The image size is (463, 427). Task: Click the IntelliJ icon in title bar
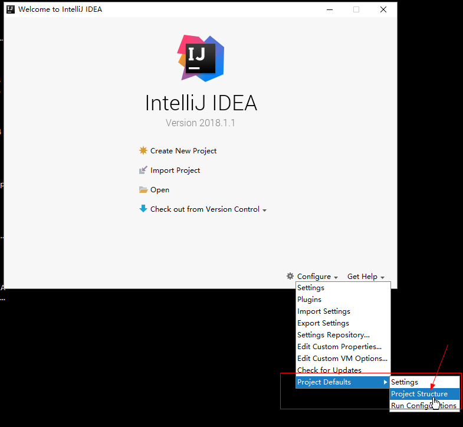[10, 9]
